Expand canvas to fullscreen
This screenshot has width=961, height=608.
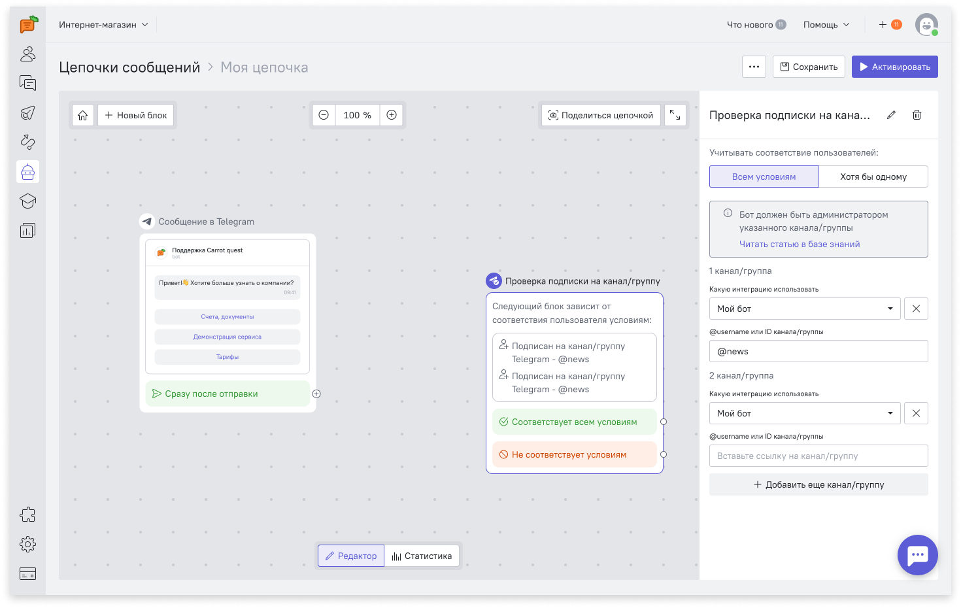pos(675,115)
